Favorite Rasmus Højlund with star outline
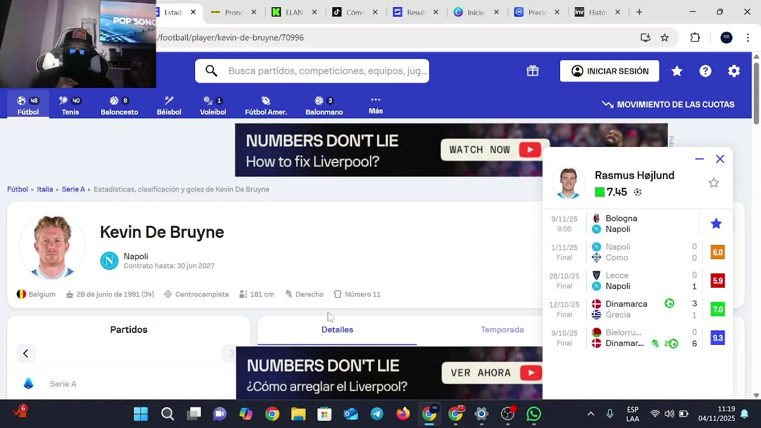761x428 pixels. 713,183
